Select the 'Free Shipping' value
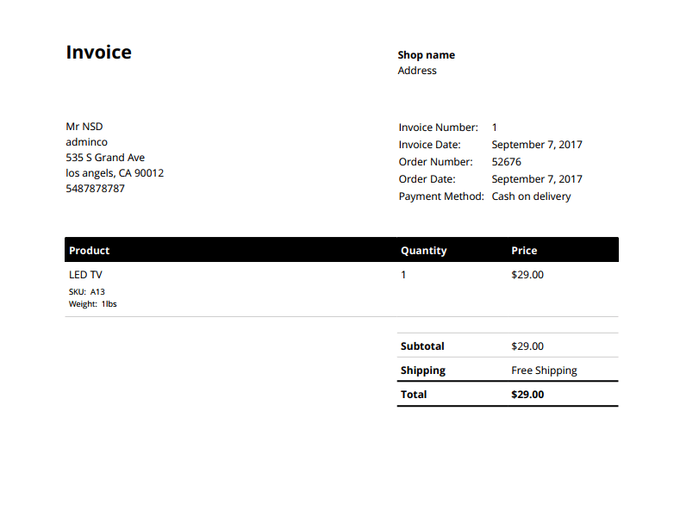The image size is (680, 517). [x=544, y=371]
